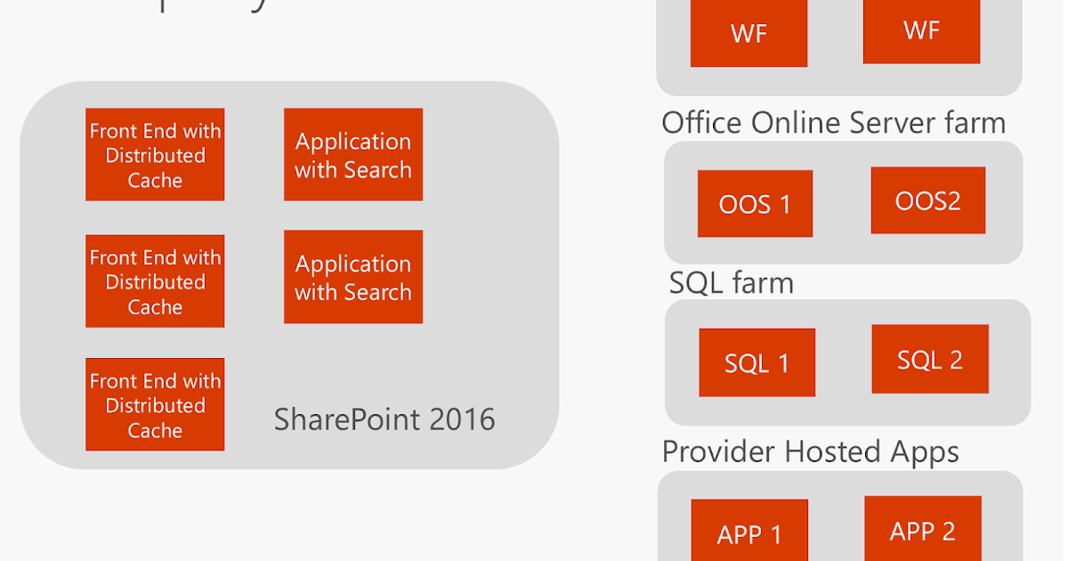Toggle the top Front End with Distributed Cache node
This screenshot has width=1068, height=561.
pos(155,155)
